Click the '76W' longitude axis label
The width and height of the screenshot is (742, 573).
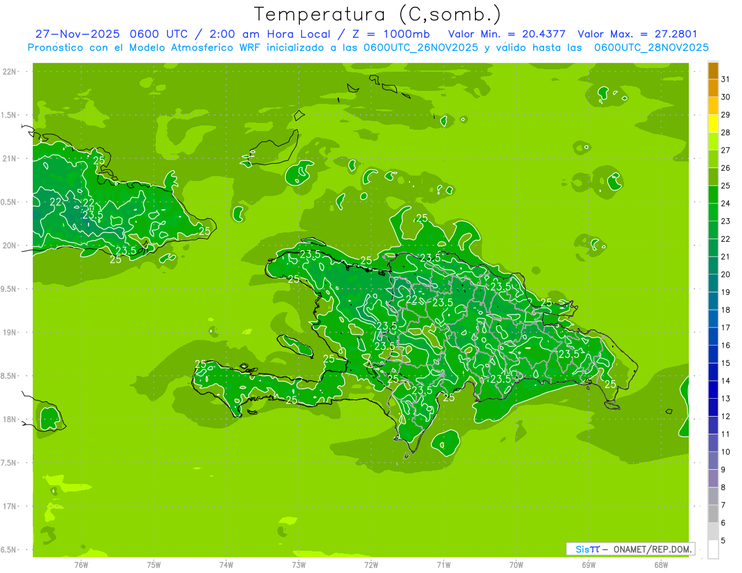click(81, 564)
